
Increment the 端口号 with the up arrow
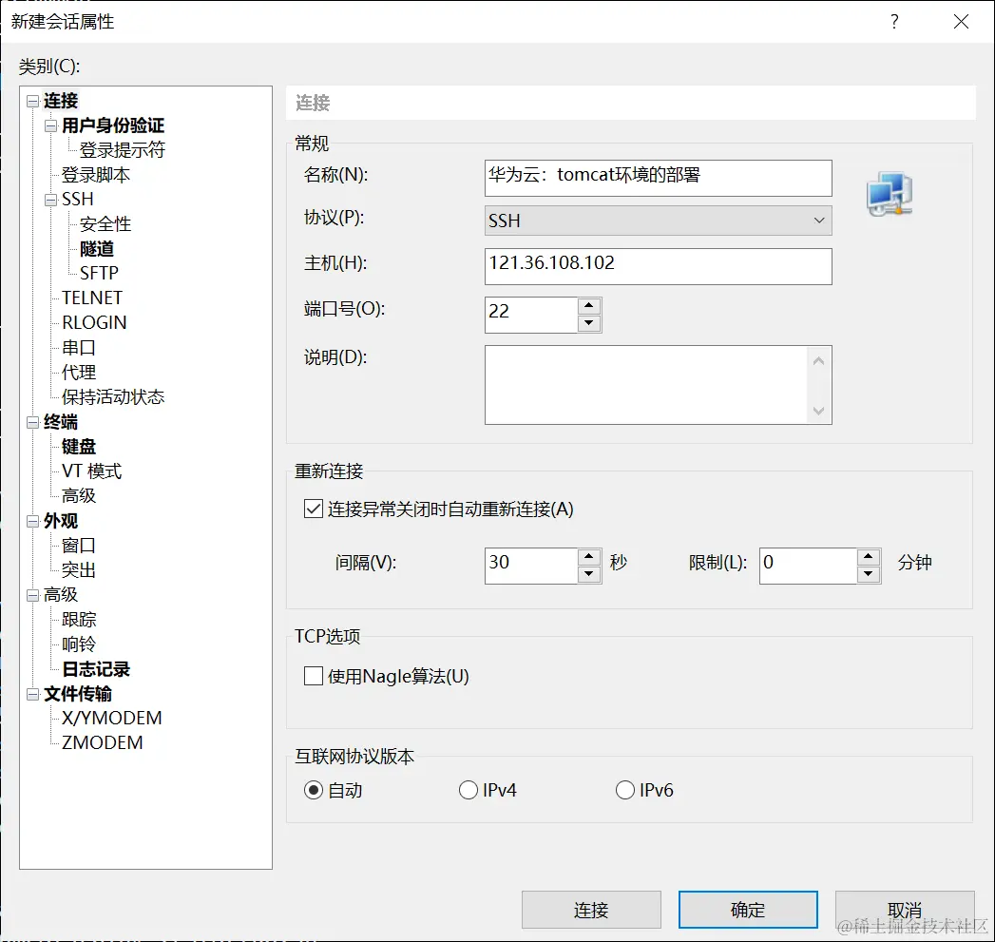click(x=589, y=308)
